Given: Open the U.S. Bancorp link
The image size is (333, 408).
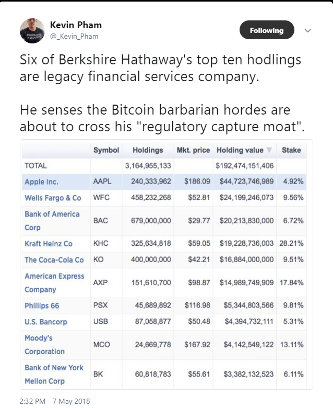Looking at the screenshot, I should click(x=46, y=322).
